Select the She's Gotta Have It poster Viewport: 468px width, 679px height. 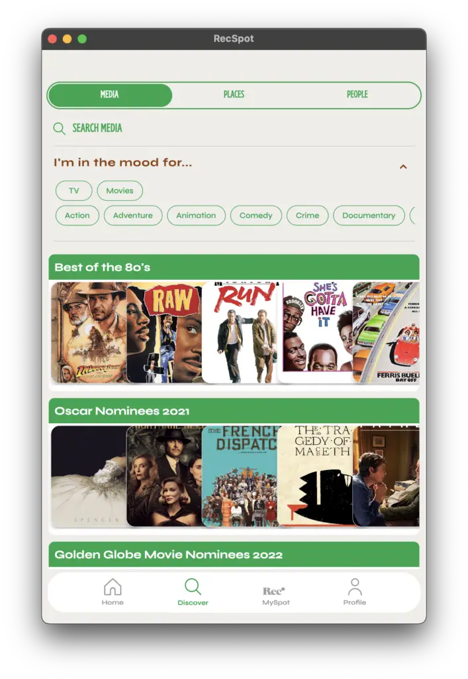[x=315, y=332]
